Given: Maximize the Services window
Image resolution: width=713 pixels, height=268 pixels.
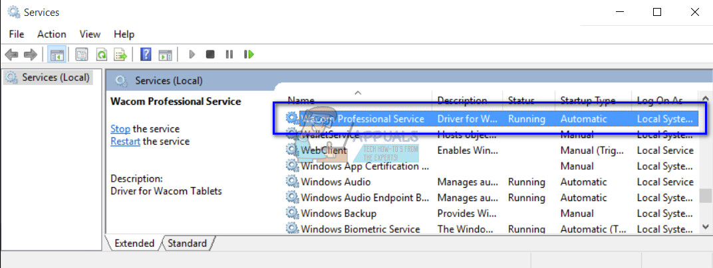Looking at the screenshot, I should tap(657, 12).
